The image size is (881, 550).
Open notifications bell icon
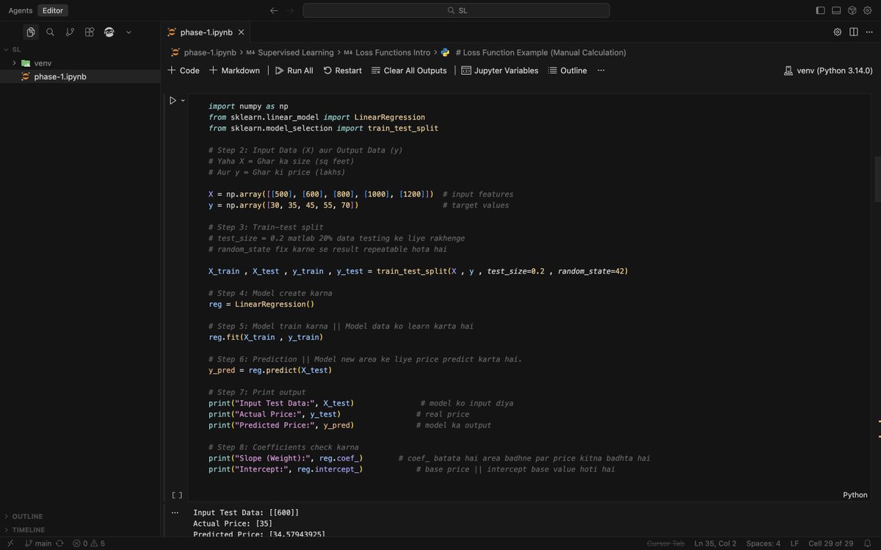coord(867,543)
